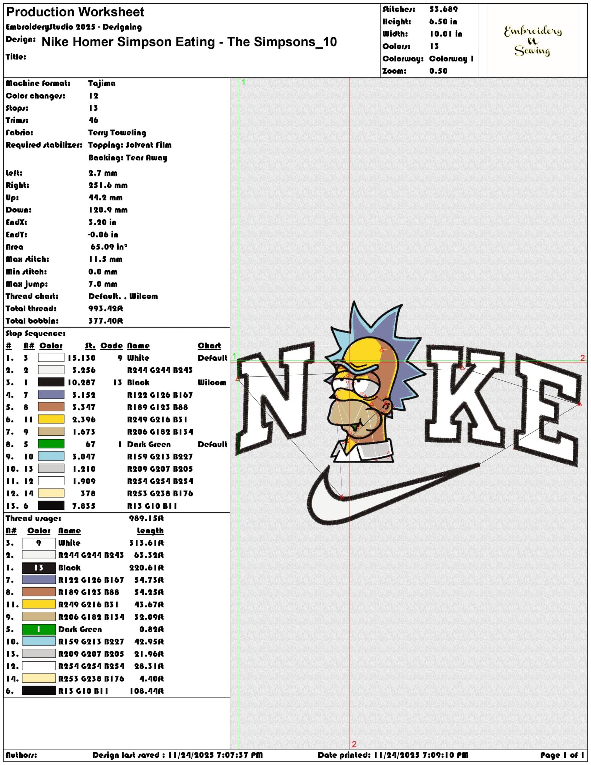Click the Black swatch in stop sequence row 3

[51, 382]
